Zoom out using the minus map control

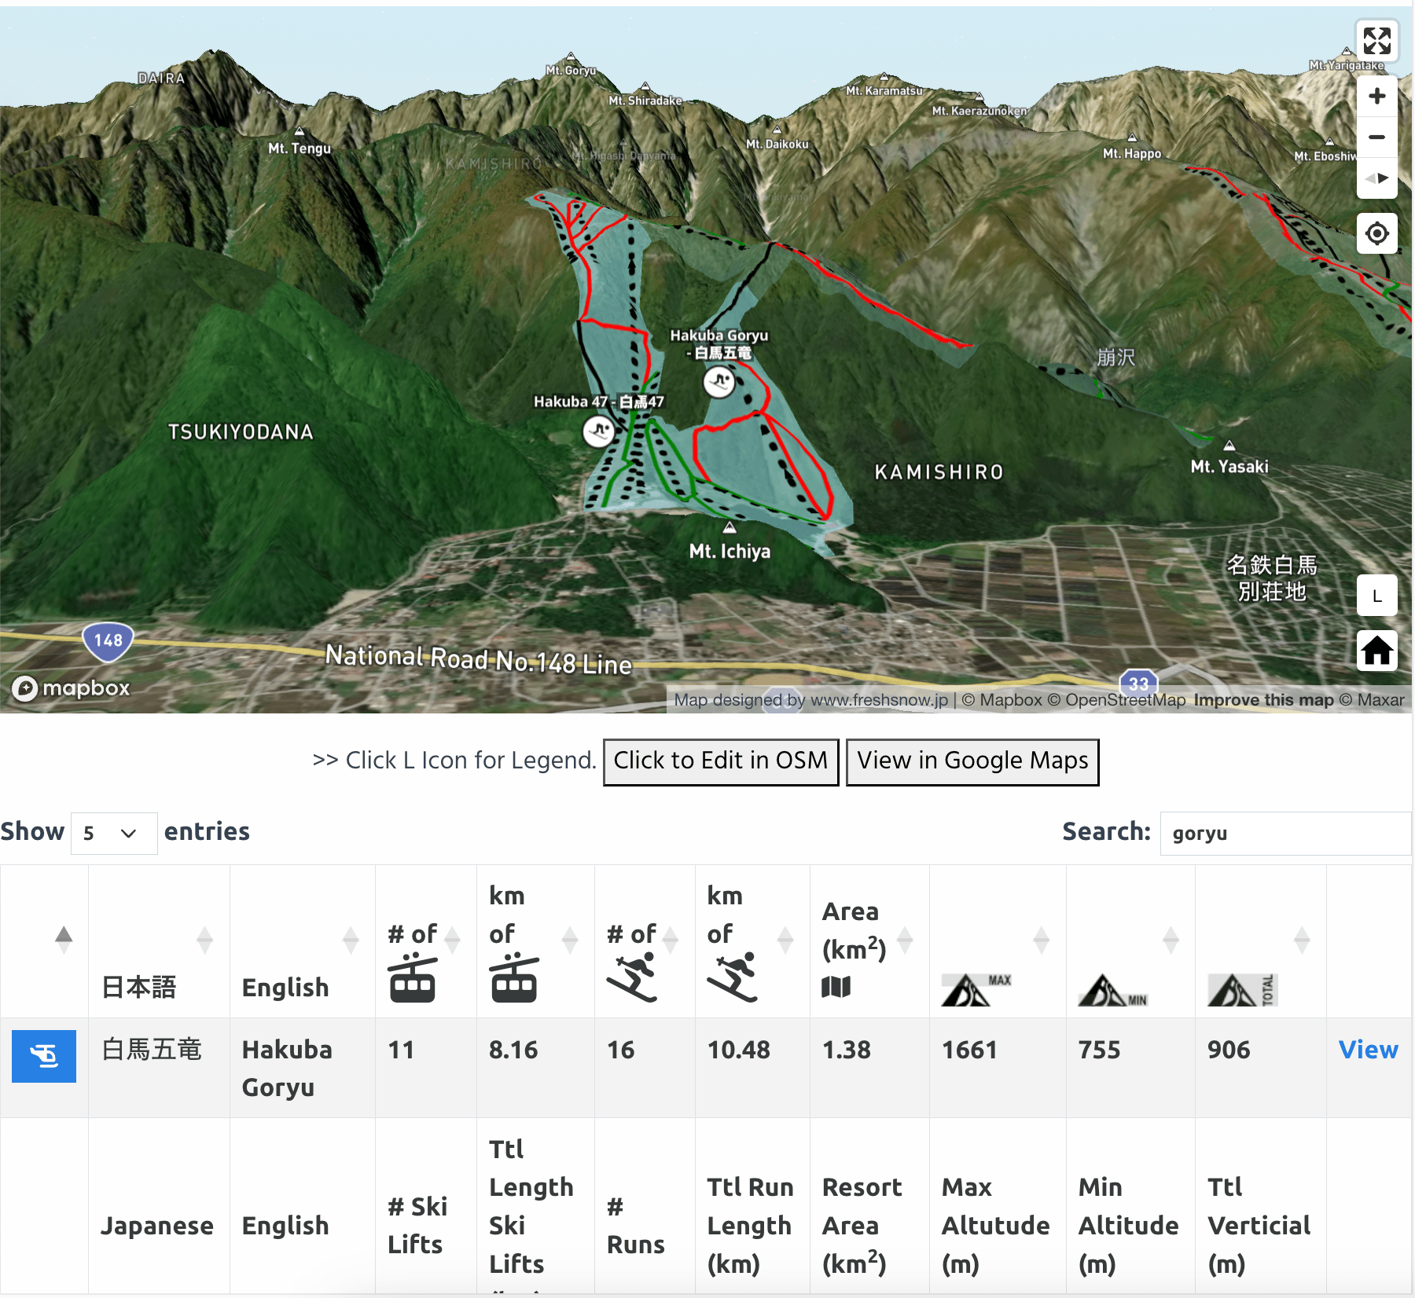click(x=1377, y=137)
